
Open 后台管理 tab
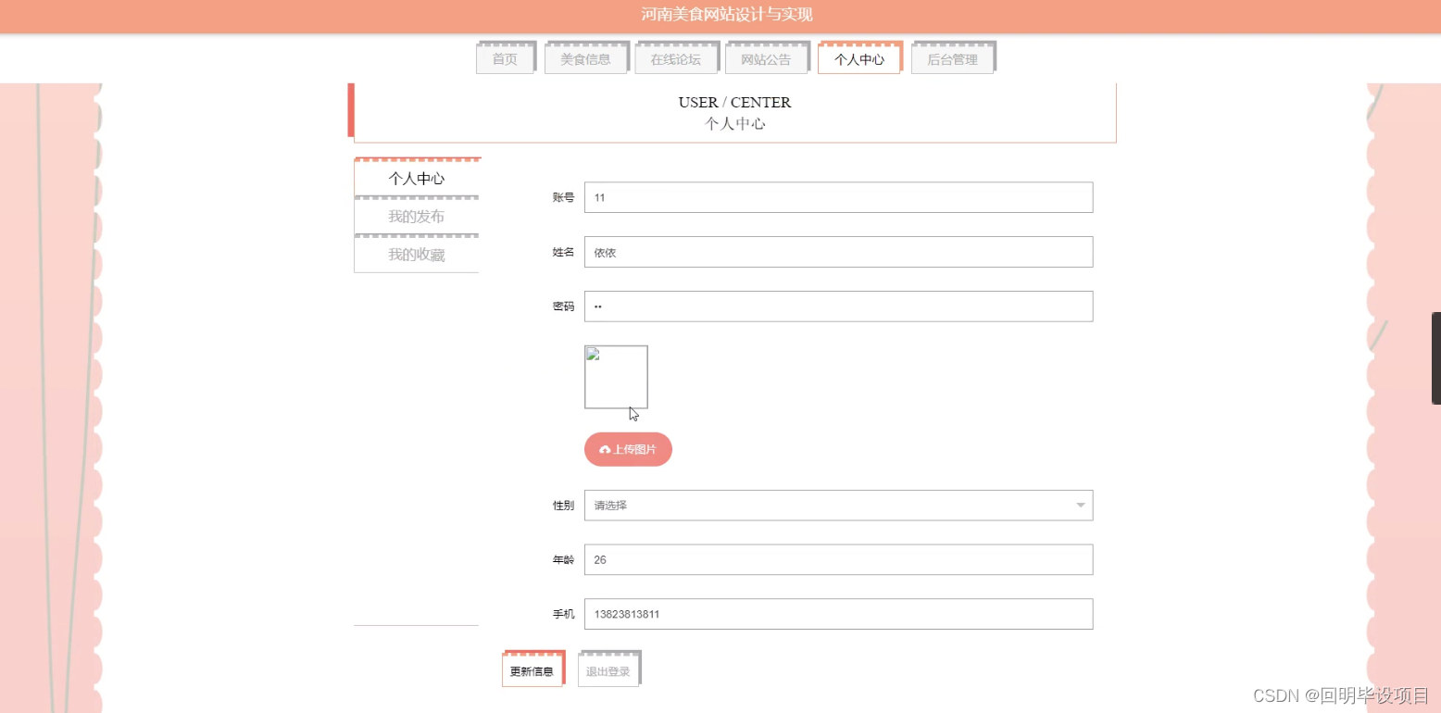pyautogui.click(x=952, y=59)
